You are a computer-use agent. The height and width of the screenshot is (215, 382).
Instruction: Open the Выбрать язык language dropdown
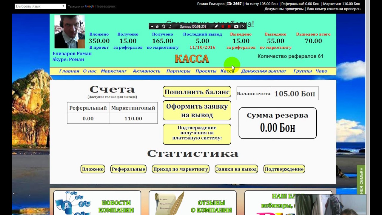[40, 6]
